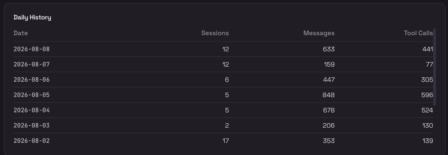Click the 524 tool calls value
The height and width of the screenshot is (155, 448).
[x=427, y=110]
